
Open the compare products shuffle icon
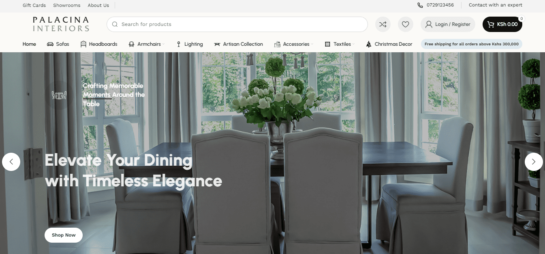(x=383, y=24)
